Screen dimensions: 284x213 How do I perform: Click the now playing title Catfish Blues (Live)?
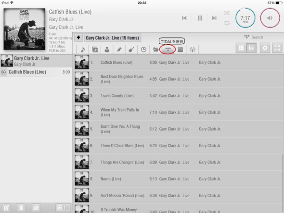(x=70, y=12)
